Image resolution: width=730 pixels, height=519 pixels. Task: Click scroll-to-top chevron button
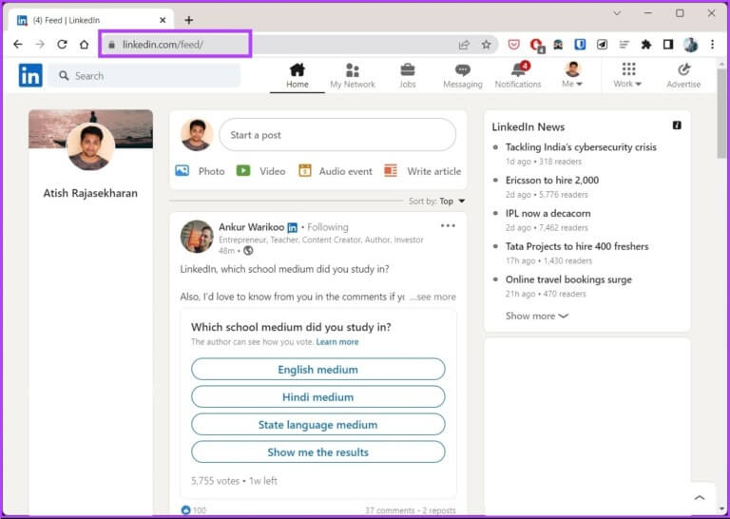click(700, 497)
